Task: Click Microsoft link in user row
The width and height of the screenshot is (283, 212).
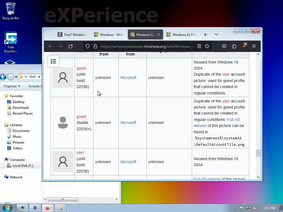Action: tap(128, 162)
